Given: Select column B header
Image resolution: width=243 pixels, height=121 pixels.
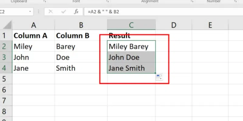Looking at the screenshot, I should pyautogui.click(x=81, y=25).
